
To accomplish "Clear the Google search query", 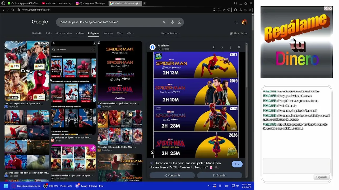I will point(164,22).
